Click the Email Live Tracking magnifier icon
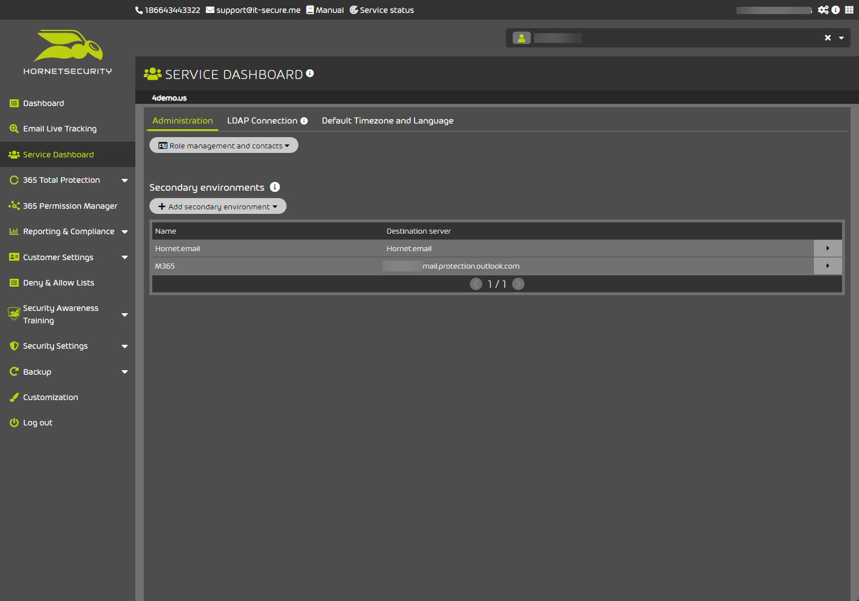Image resolution: width=859 pixels, height=601 pixels. [14, 129]
